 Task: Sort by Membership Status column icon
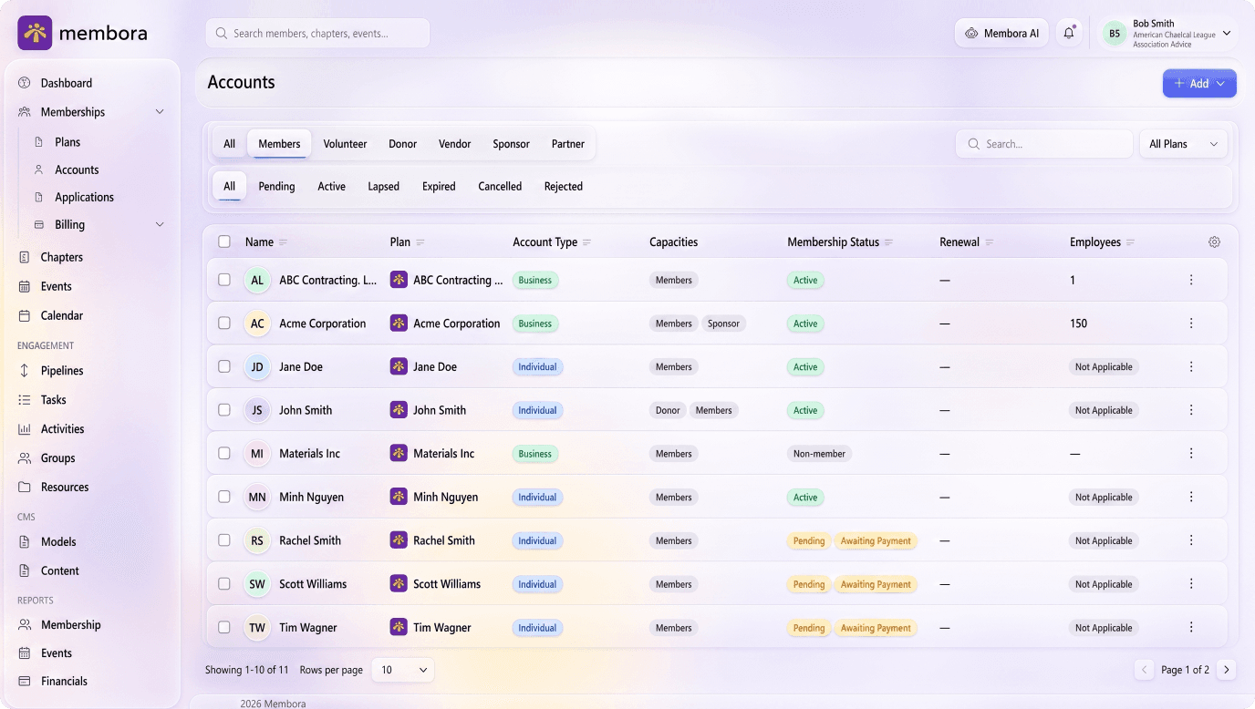coord(888,242)
